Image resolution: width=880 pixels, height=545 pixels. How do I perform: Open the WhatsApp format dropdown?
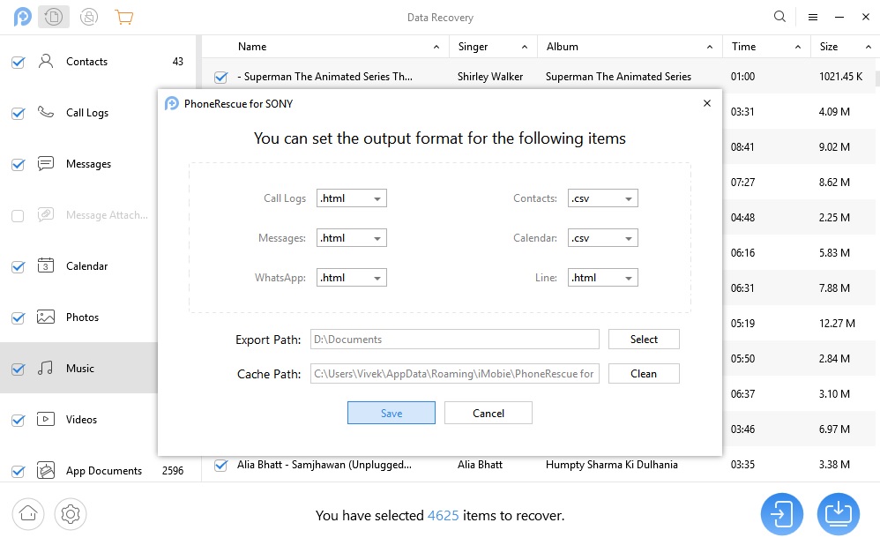(351, 278)
